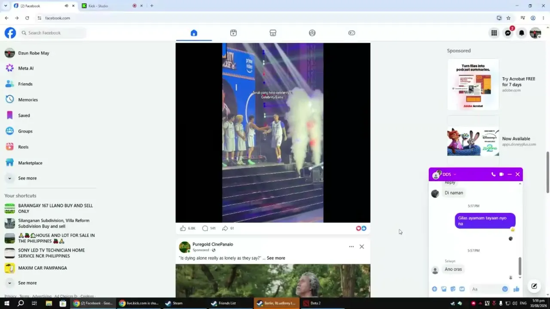Open more actions plus icon in chat
The image size is (550, 309).
(x=434, y=289)
